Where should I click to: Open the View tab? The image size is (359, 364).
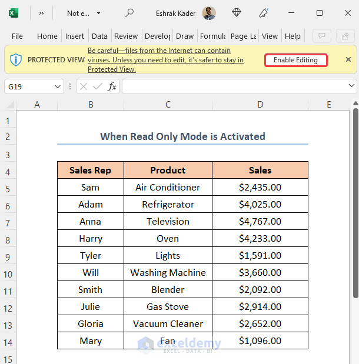(270, 36)
